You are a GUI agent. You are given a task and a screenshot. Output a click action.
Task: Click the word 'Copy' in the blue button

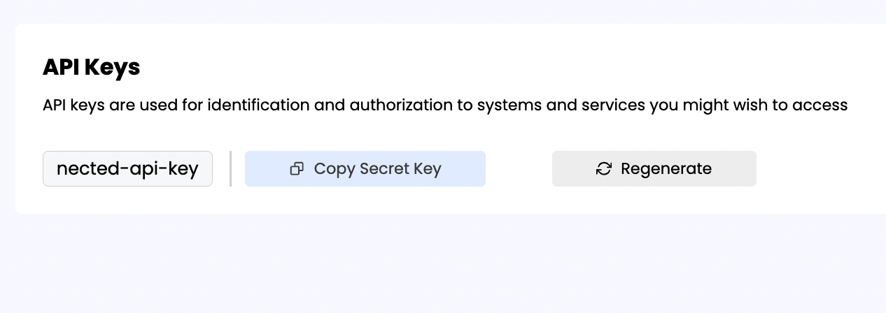coord(335,169)
